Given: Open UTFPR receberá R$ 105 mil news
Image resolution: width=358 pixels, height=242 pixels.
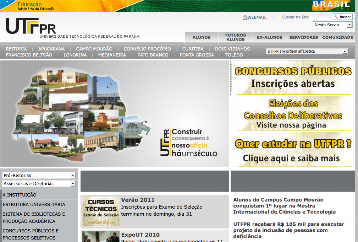Looking at the screenshot, I should tap(288, 230).
